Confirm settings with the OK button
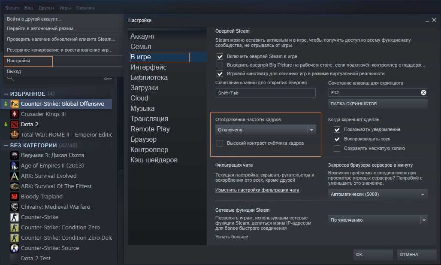 (x=373, y=255)
